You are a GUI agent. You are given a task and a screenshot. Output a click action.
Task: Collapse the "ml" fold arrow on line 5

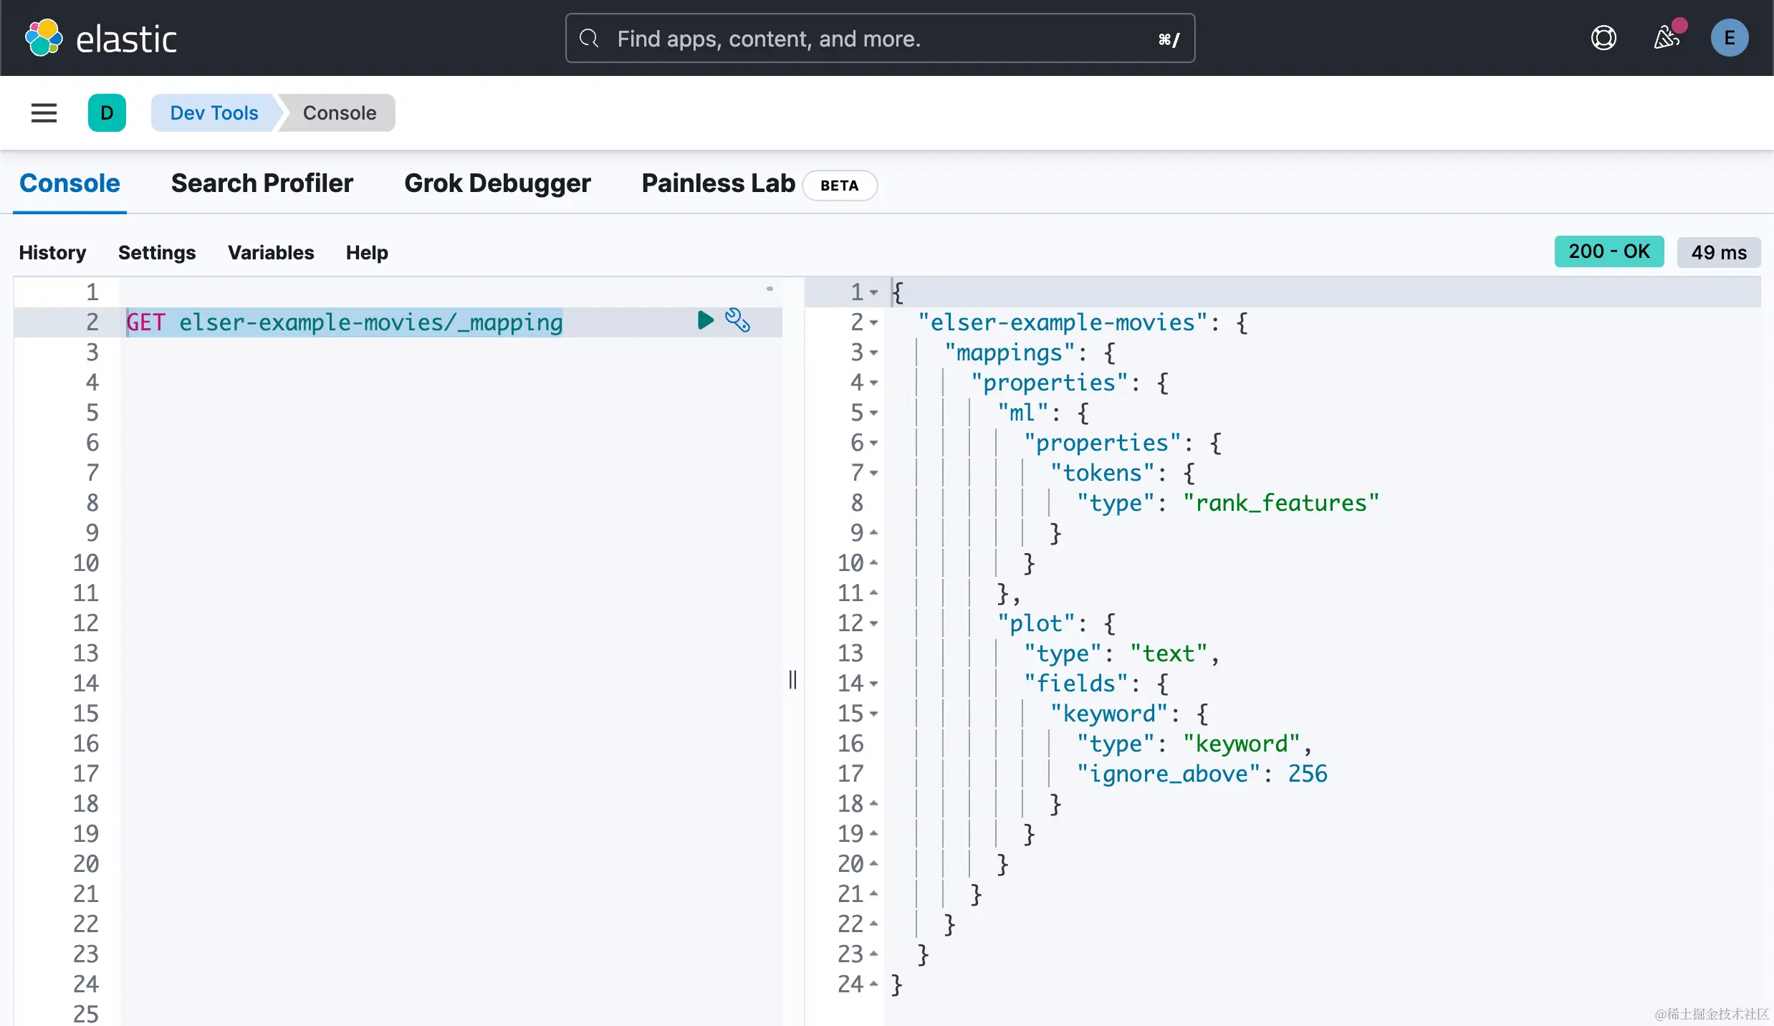(x=874, y=413)
